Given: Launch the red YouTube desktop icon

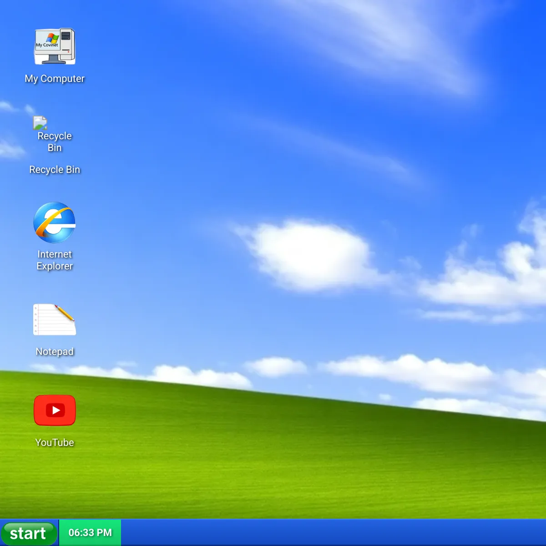Looking at the screenshot, I should [x=55, y=410].
